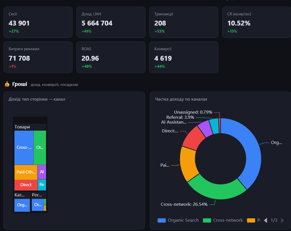Click the +27% sessions change
291x231 pixels.
point(14,31)
